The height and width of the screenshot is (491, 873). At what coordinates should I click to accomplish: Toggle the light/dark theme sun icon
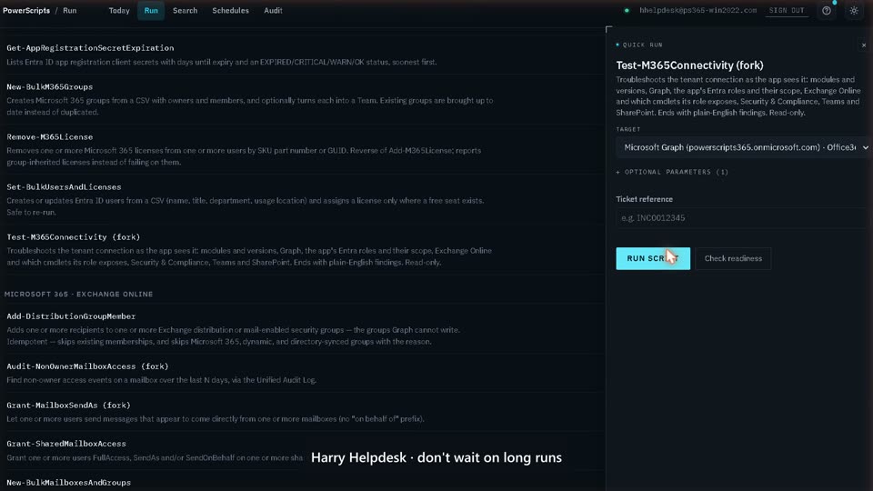coord(854,11)
